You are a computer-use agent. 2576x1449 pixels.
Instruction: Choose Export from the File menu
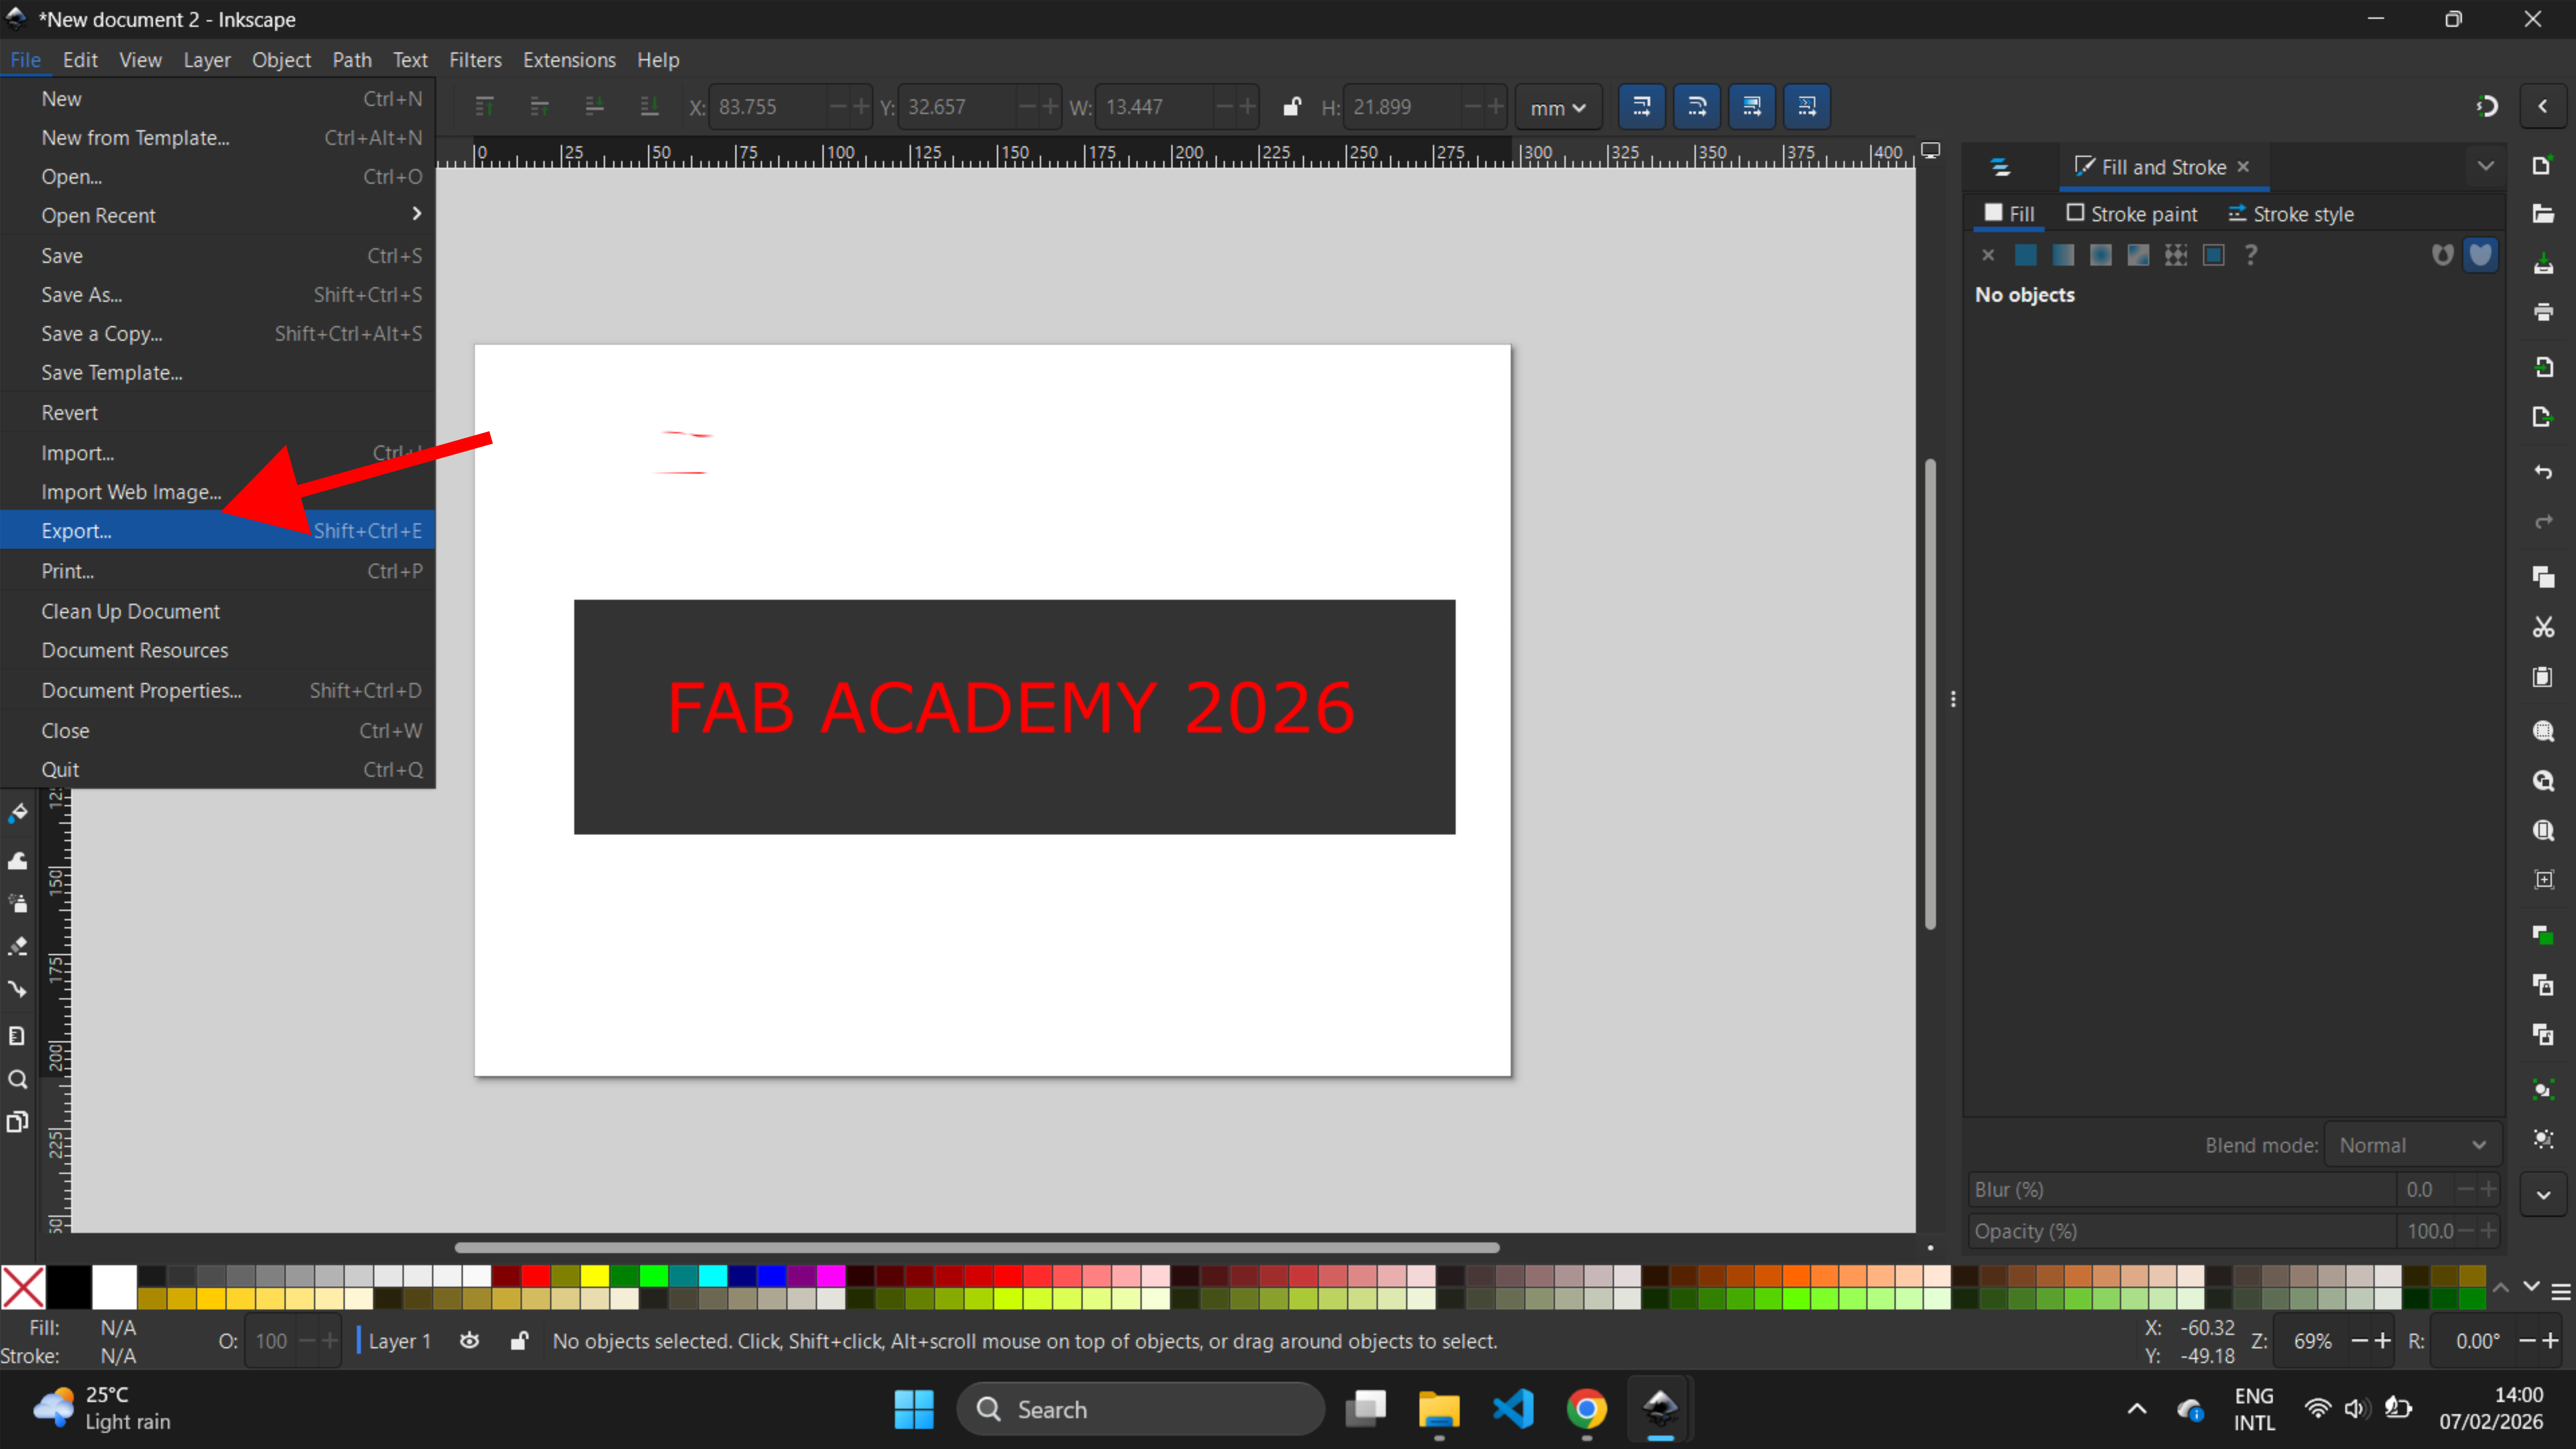[76, 531]
